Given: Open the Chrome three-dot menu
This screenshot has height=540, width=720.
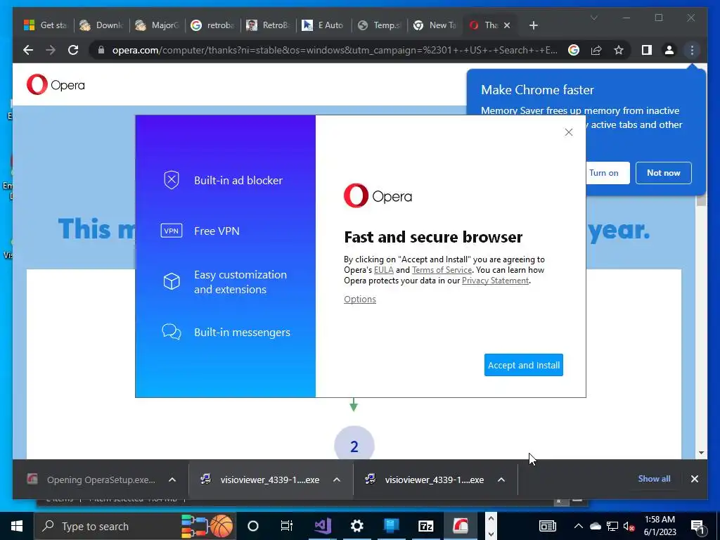Looking at the screenshot, I should [692, 50].
